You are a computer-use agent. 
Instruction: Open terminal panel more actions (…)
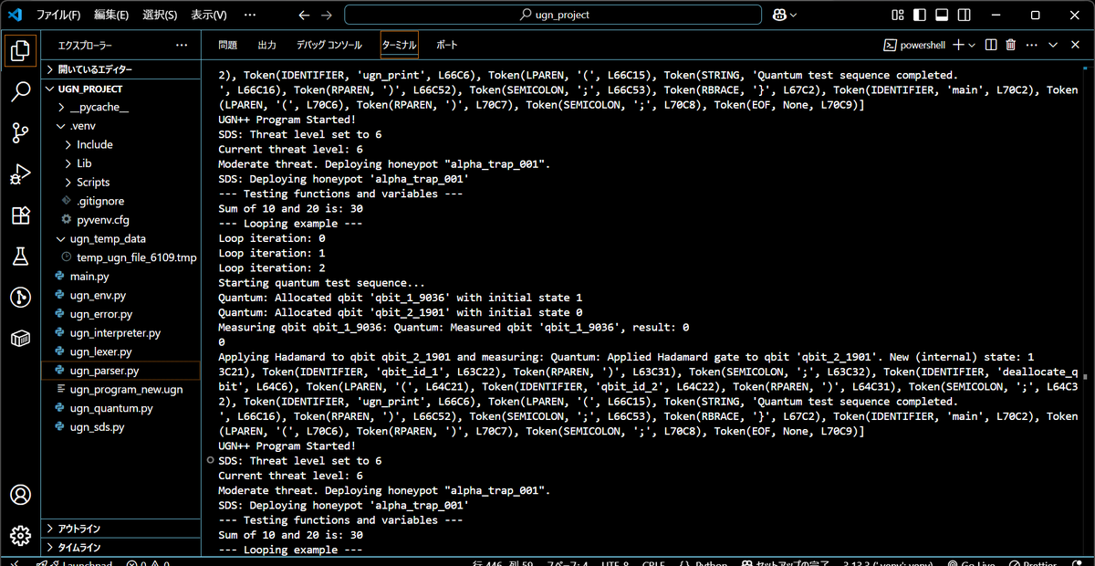tap(1031, 45)
